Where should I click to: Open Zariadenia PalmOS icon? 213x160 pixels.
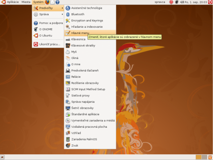[x=68, y=139]
